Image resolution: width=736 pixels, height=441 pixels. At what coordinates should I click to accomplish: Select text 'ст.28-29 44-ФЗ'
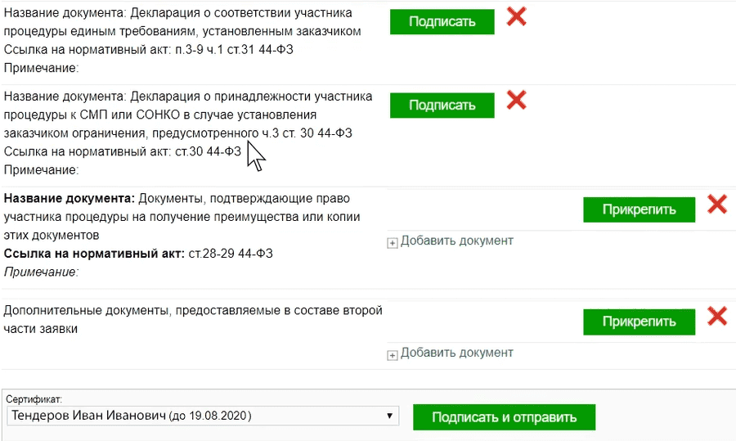(231, 254)
